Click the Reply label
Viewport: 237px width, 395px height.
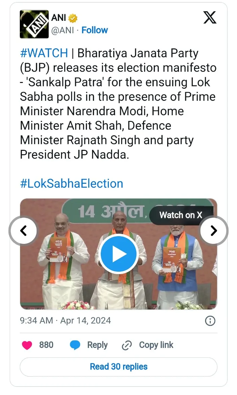(97, 345)
